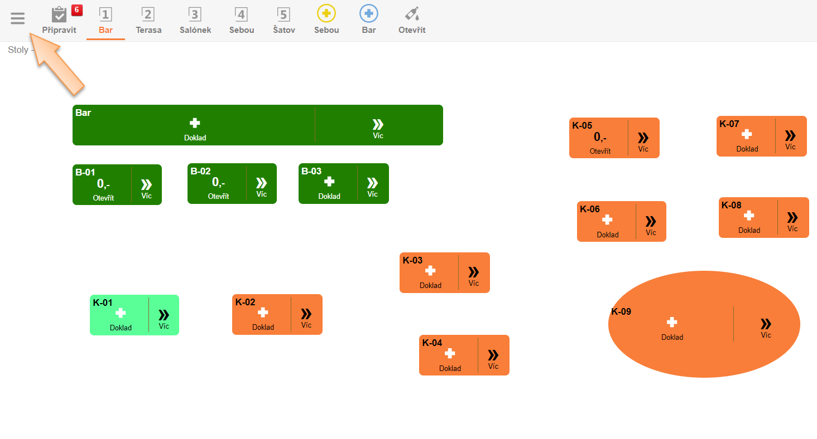Open the B-01 bill showing 0,-

pyautogui.click(x=103, y=187)
